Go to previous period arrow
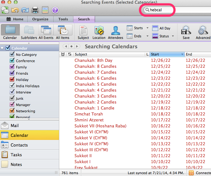This screenshot has width=211, height=176. click(66, 46)
